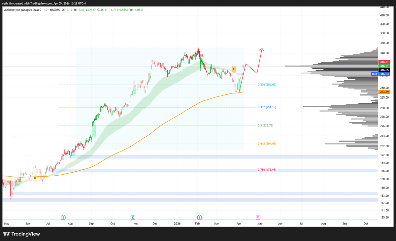Click the TradingView logo in the bottom corner
This screenshot has height=241, width=396.
point(7,234)
